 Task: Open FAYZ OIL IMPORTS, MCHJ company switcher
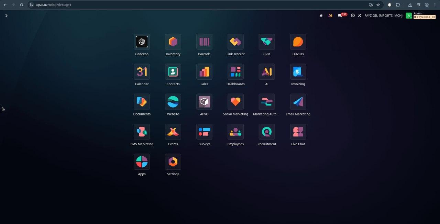click(x=383, y=15)
